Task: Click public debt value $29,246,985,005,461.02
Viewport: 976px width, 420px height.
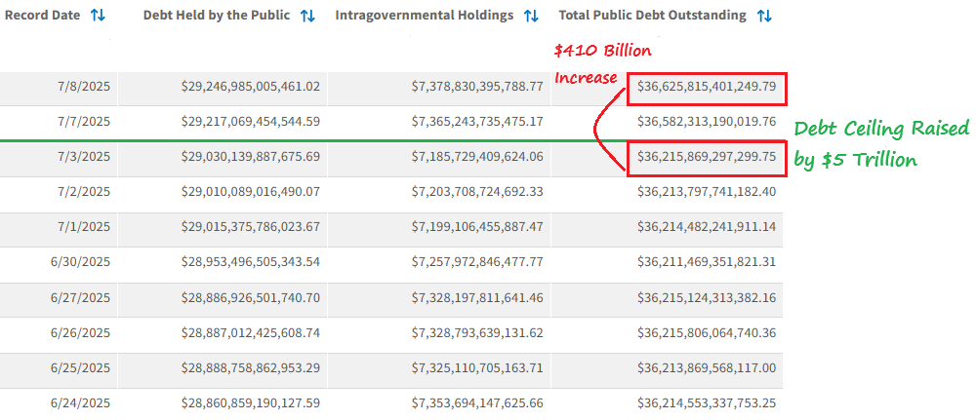Action: coord(251,87)
